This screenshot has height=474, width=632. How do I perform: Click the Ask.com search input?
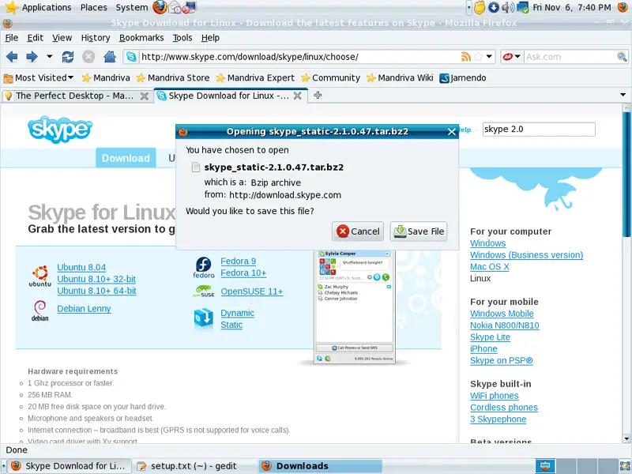point(570,57)
